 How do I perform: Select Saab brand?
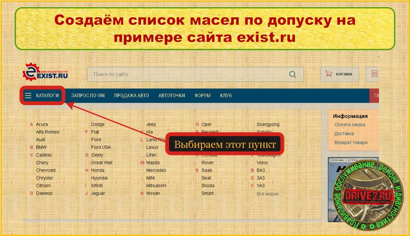tap(207, 170)
